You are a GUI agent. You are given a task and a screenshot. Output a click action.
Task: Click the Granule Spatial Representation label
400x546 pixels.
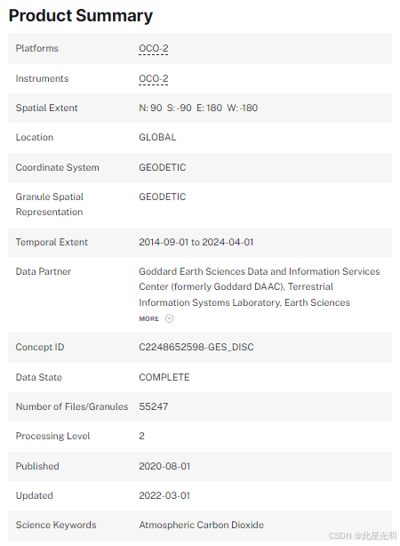pos(50,205)
